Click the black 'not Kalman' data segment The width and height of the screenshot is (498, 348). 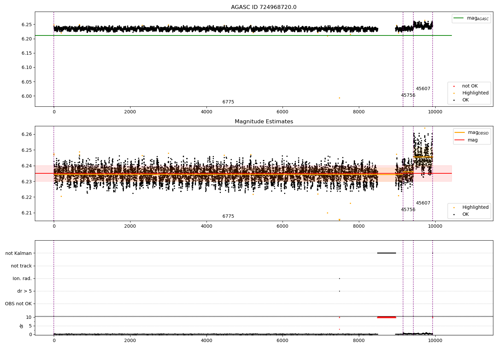coord(386,253)
